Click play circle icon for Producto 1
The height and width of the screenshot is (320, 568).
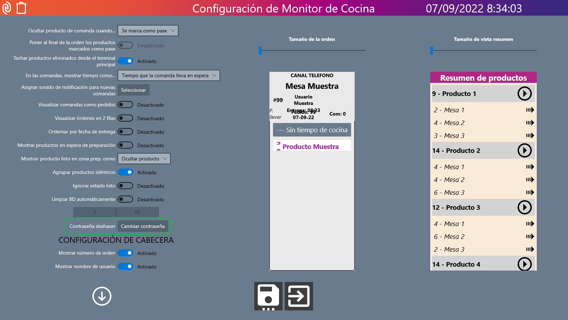[524, 94]
